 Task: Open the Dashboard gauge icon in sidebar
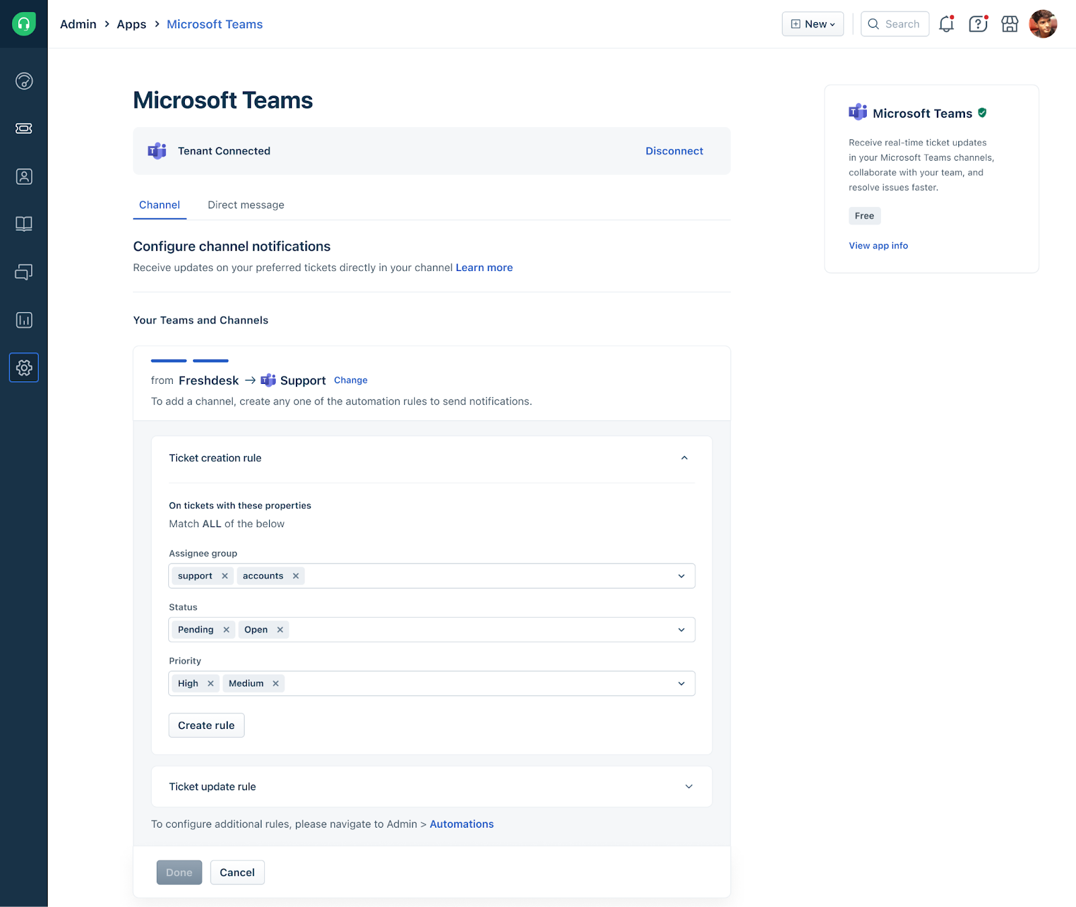pos(24,81)
